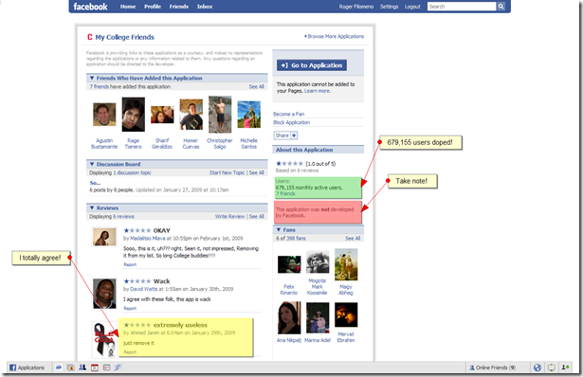Open Applications menu in bottom bar

tap(27, 368)
